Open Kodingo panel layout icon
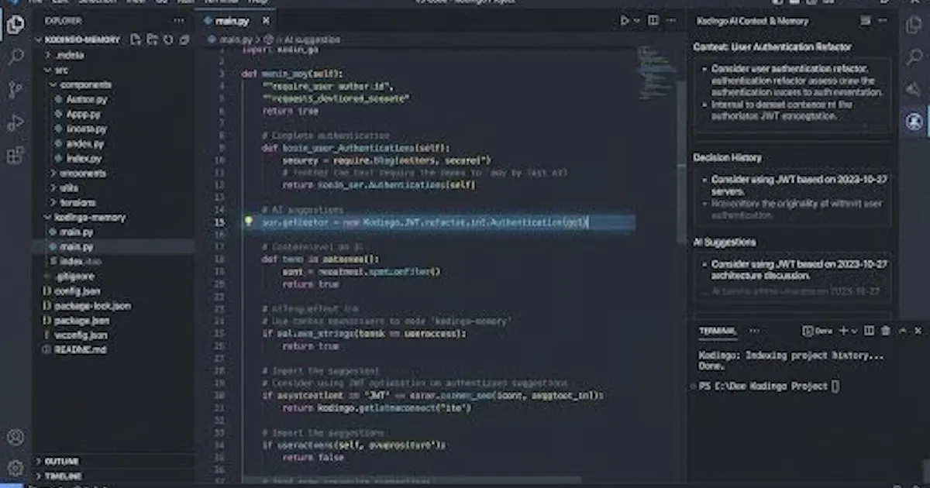Image resolution: width=930 pixels, height=488 pixels. coord(866,21)
